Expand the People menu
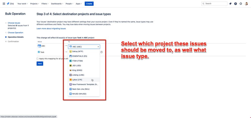The width and height of the screenshot is (251, 118). click(x=69, y=4)
